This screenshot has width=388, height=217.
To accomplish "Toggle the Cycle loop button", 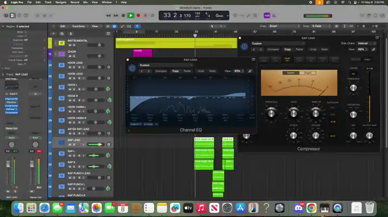I will [x=153, y=16].
